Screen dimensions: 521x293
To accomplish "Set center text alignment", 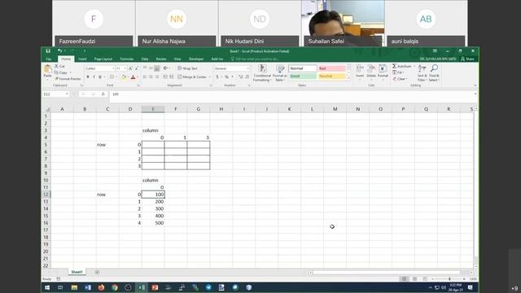I will click(151, 77).
